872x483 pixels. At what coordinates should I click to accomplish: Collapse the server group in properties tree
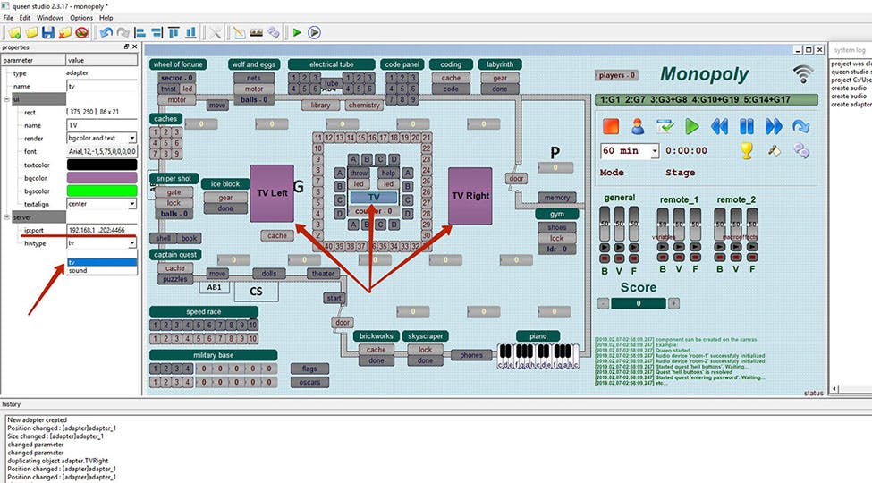click(5, 217)
